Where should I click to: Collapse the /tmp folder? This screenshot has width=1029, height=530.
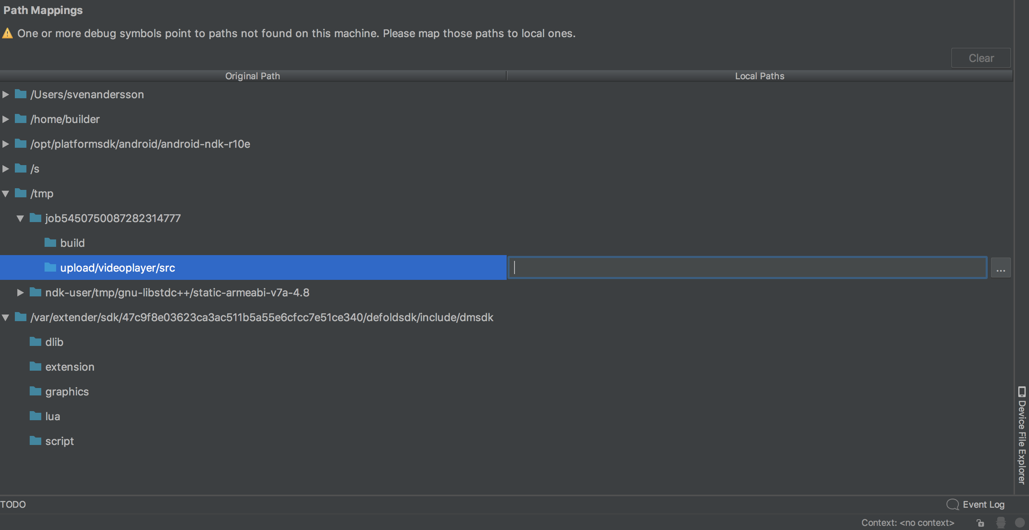pos(6,194)
